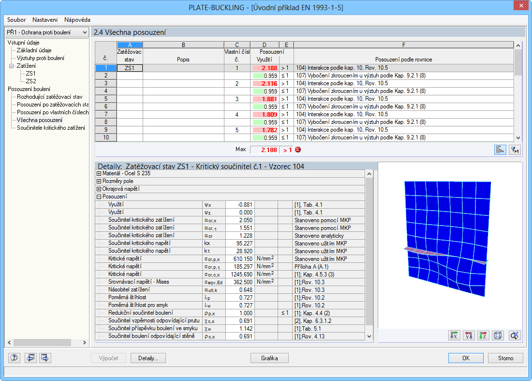Show view in Y direction
The width and height of the screenshot is (532, 381).
pos(469,335)
